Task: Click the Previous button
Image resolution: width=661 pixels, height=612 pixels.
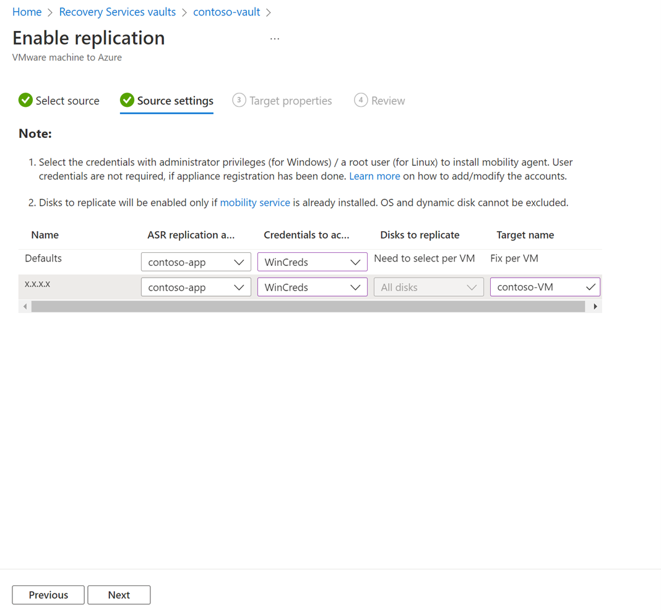Action: point(48,595)
